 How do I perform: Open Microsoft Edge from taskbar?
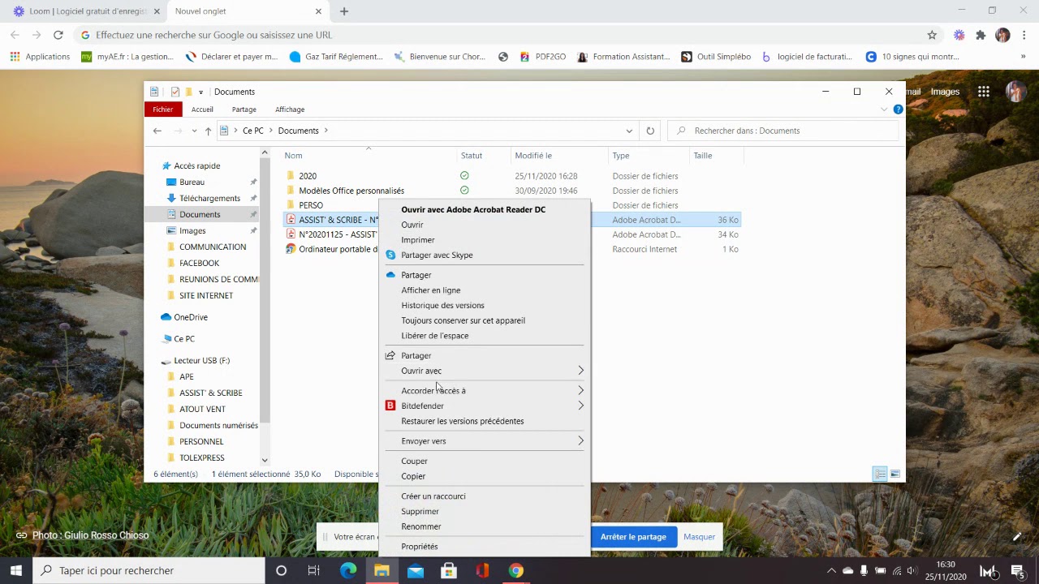(348, 570)
